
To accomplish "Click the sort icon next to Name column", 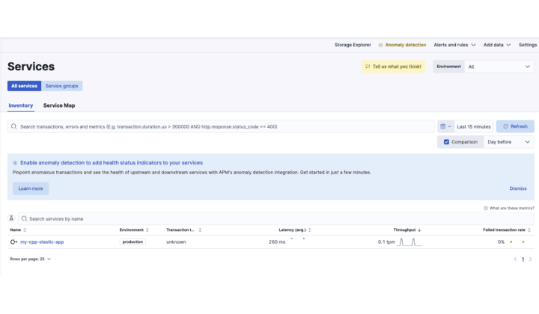I will pos(25,230).
